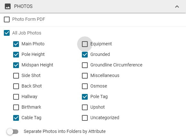Select the Hallway checkbox

click(16, 97)
